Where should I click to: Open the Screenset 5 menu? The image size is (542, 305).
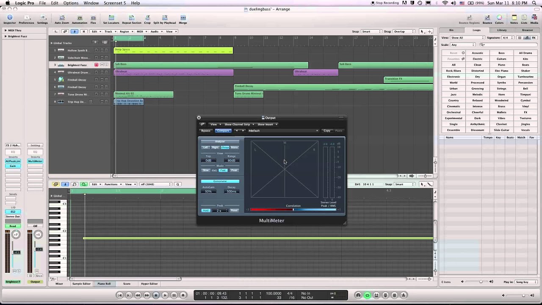click(115, 3)
